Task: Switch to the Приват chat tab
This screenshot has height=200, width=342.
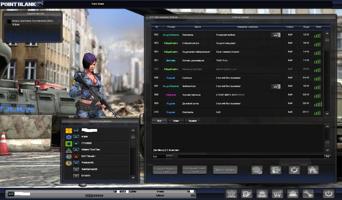Action: pos(193,121)
